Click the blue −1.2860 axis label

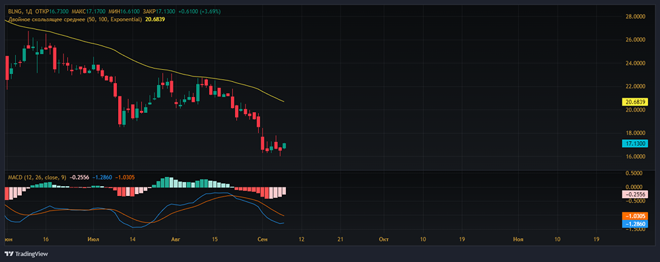click(x=635, y=224)
